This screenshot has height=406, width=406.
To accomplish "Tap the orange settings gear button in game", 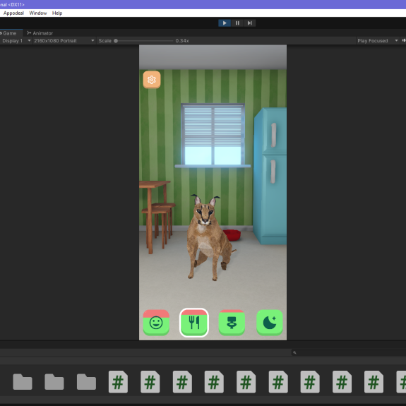I will click(152, 80).
